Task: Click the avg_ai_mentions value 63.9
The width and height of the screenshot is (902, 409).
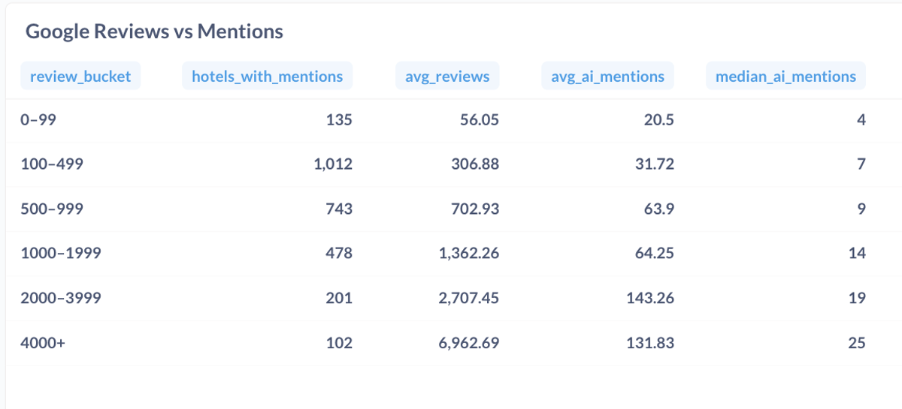Action: point(660,209)
